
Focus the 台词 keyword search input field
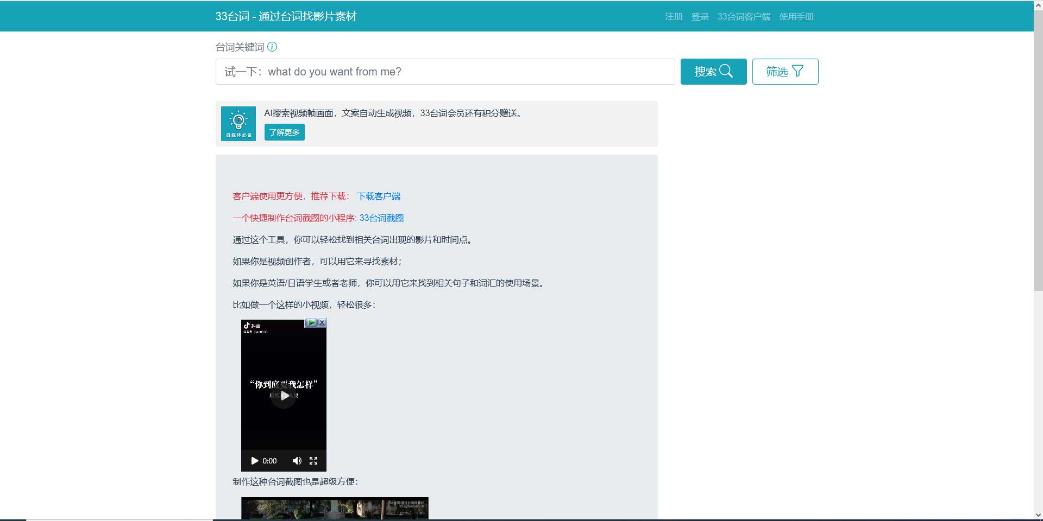445,72
